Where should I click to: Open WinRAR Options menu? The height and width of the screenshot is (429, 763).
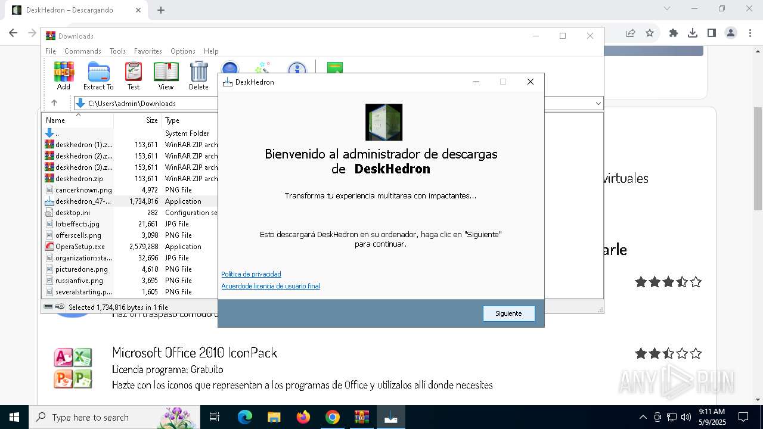(183, 51)
